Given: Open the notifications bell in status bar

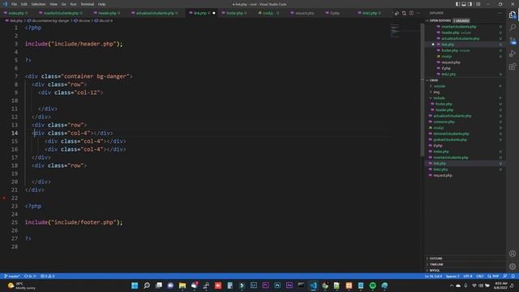Looking at the screenshot, I should [x=513, y=276].
